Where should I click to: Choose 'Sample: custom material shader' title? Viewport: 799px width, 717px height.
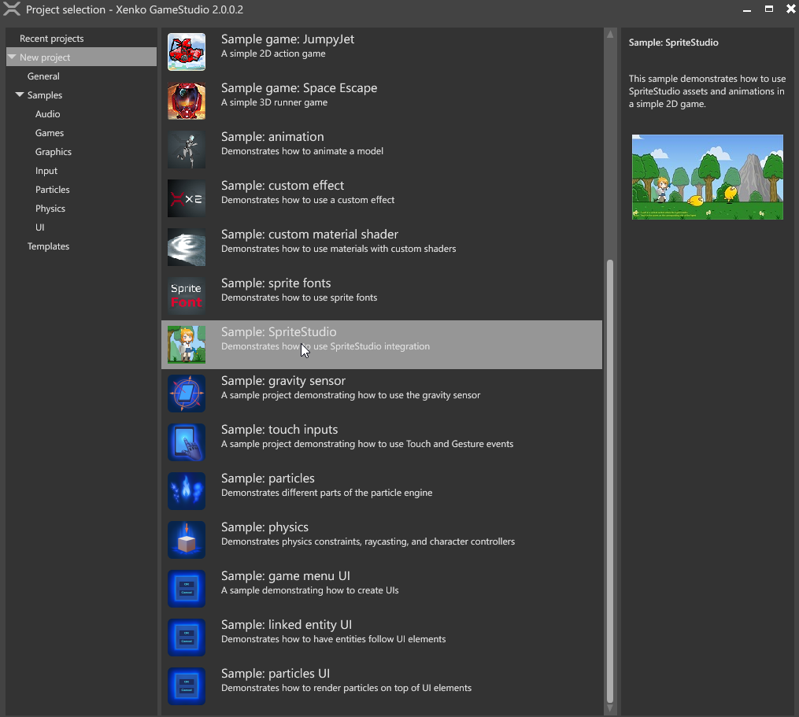[309, 235]
